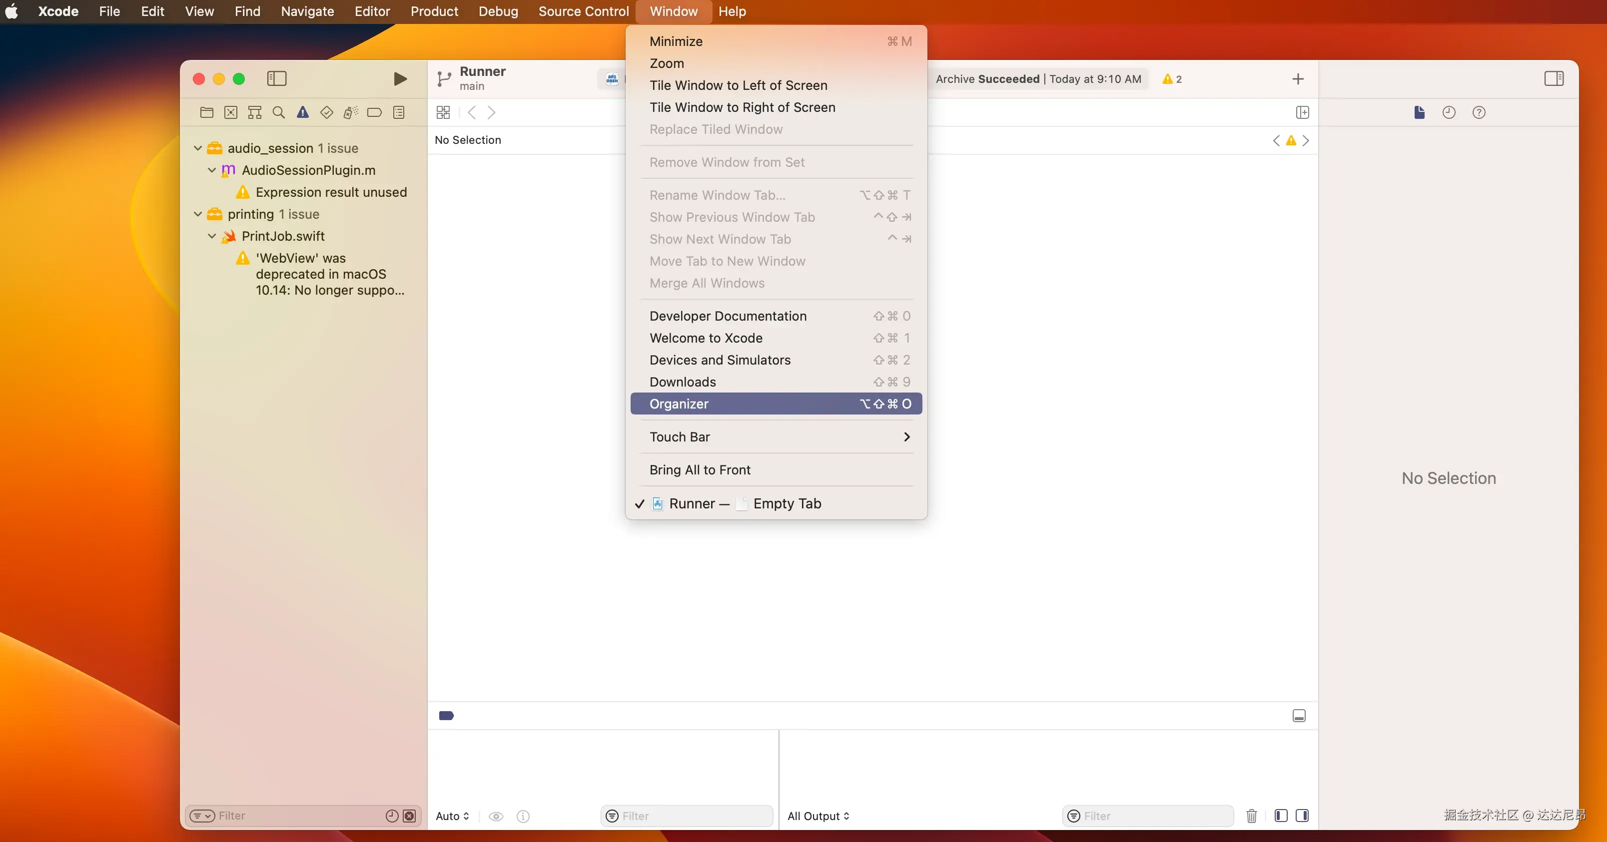Screen dimensions: 1607x842
Task: Select Devices and Simulators menu item
Action: point(719,360)
